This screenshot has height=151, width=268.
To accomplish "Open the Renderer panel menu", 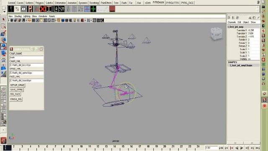I will click(43, 16).
